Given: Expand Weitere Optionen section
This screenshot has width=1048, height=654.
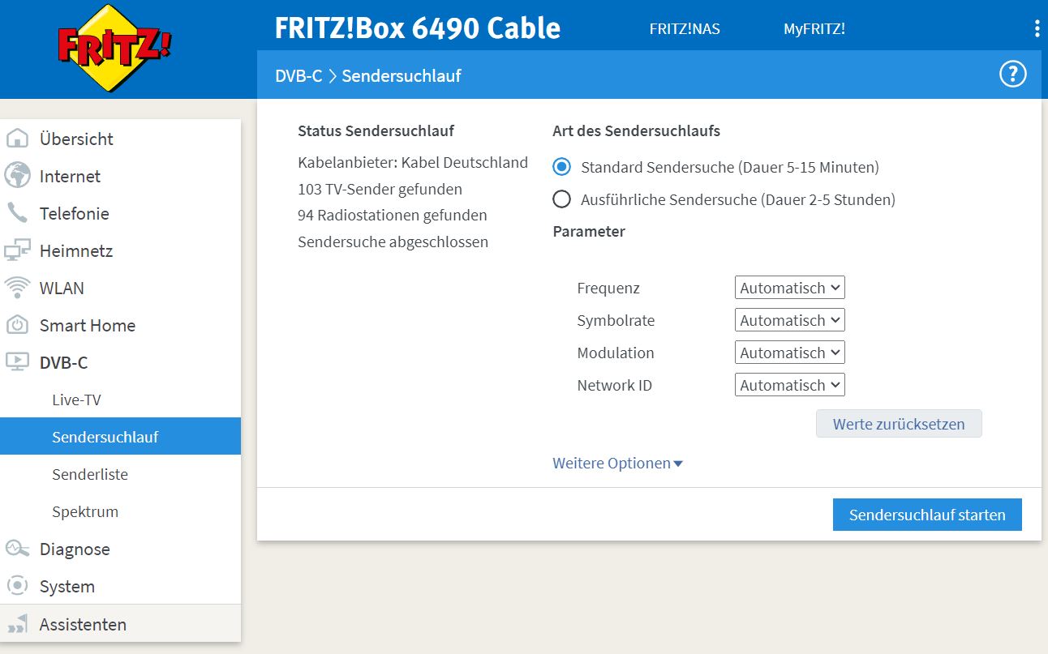Looking at the screenshot, I should pos(617,464).
